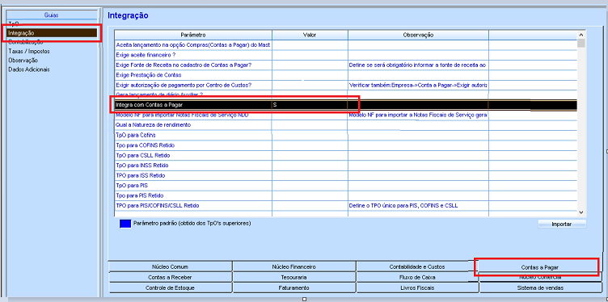Switch to the Núcleo Comum tab
The image size is (608, 302).
(x=171, y=266)
